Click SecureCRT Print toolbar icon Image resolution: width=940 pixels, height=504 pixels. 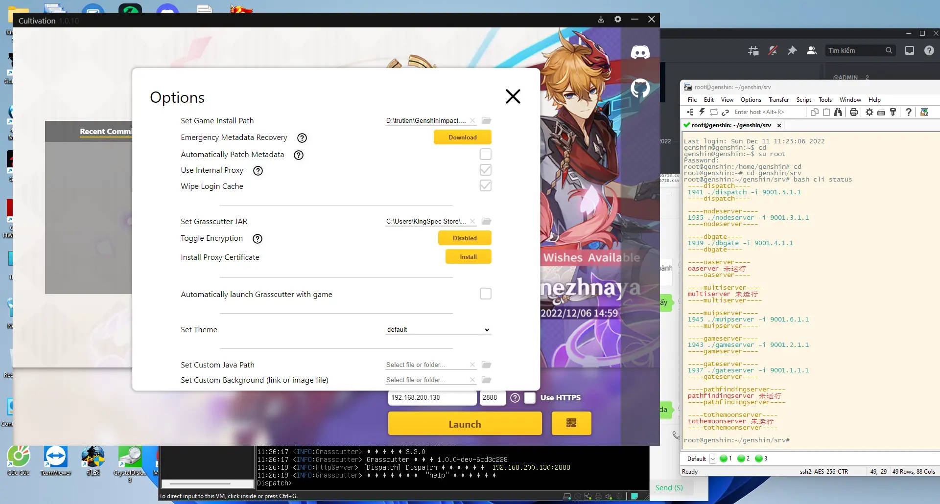pos(854,112)
